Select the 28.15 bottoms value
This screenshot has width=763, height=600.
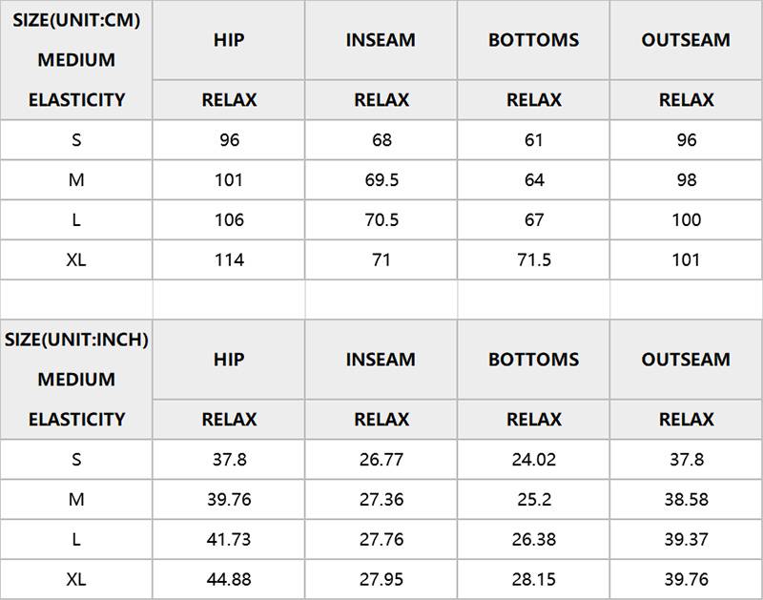pyautogui.click(x=534, y=579)
